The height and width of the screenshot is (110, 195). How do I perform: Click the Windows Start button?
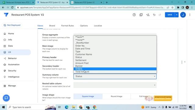pyautogui.click(x=3, y=107)
